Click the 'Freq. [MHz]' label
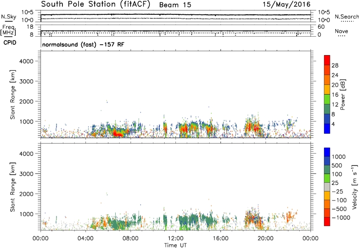The width and height of the screenshot is (359, 248). (x=9, y=30)
